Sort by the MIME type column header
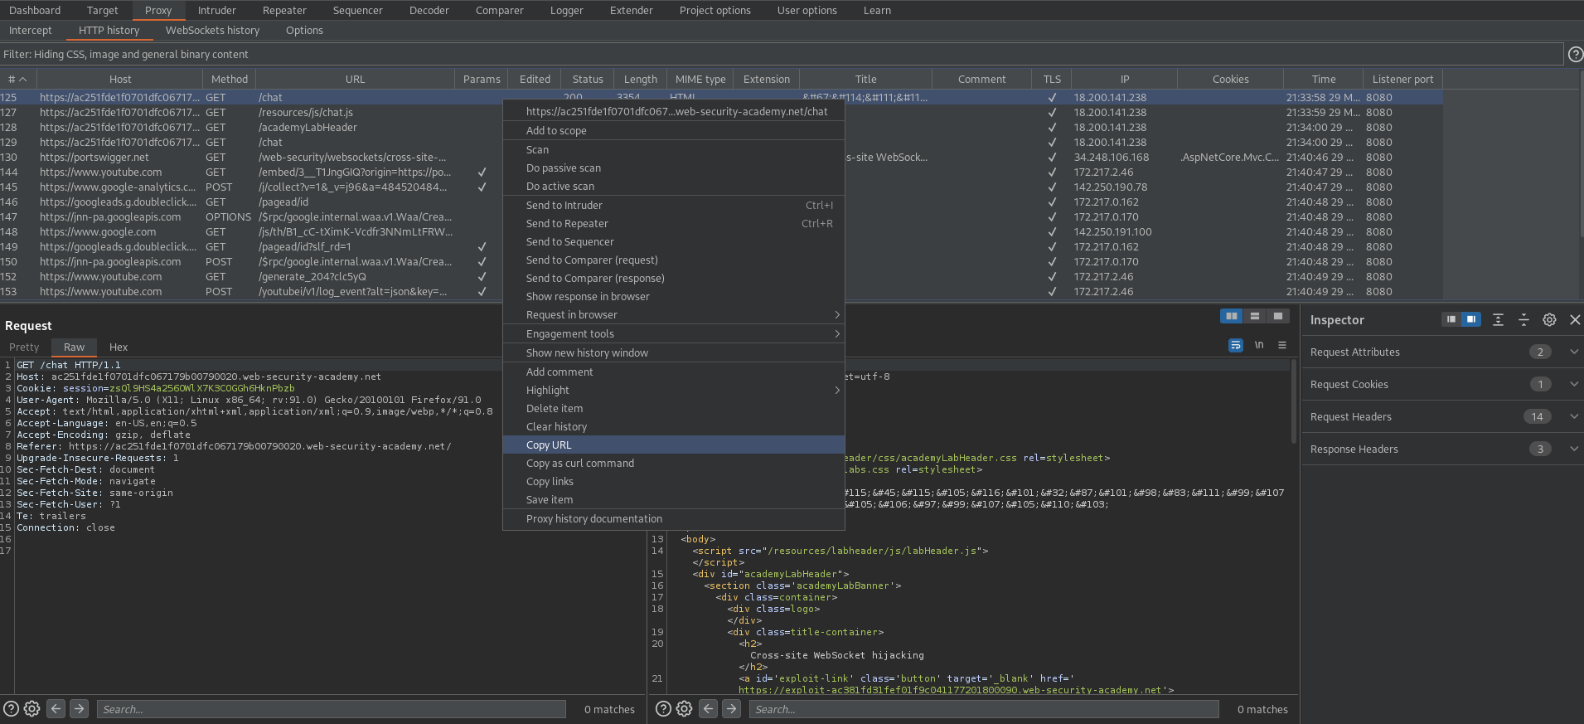This screenshot has width=1584, height=724. click(x=700, y=79)
